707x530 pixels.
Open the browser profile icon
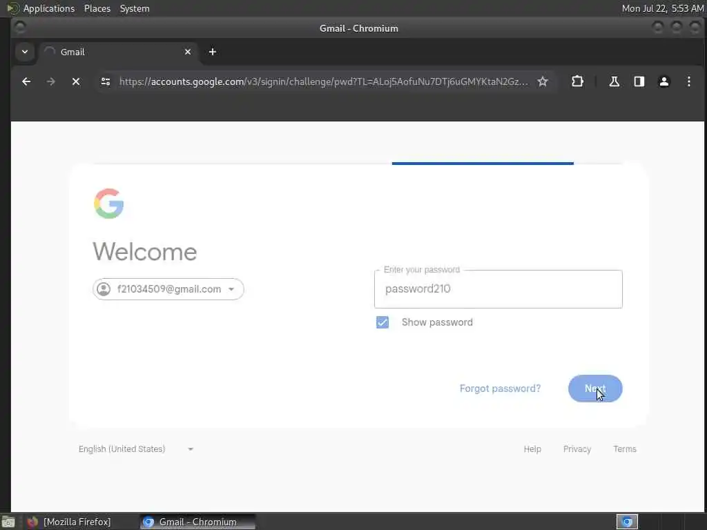coord(664,81)
